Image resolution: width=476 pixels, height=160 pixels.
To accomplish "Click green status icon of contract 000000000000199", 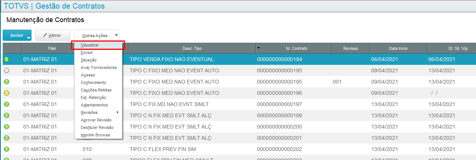I will tap(6, 115).
